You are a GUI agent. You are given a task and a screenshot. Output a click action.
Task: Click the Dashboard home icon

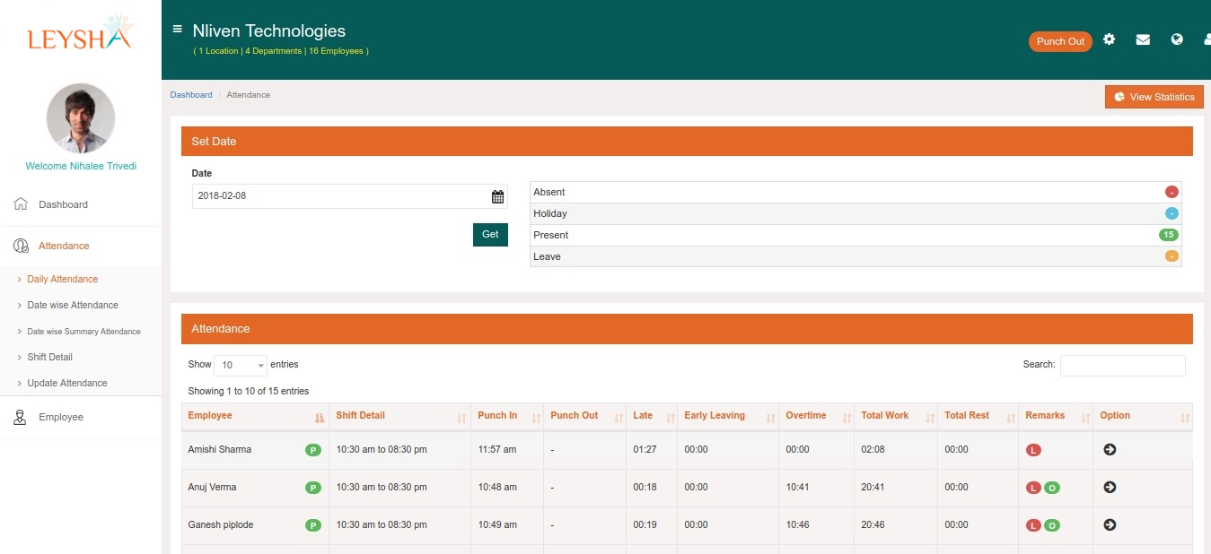click(21, 204)
